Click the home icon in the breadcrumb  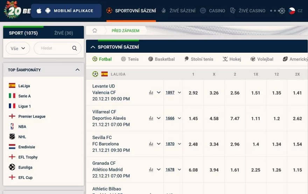tap(94, 30)
